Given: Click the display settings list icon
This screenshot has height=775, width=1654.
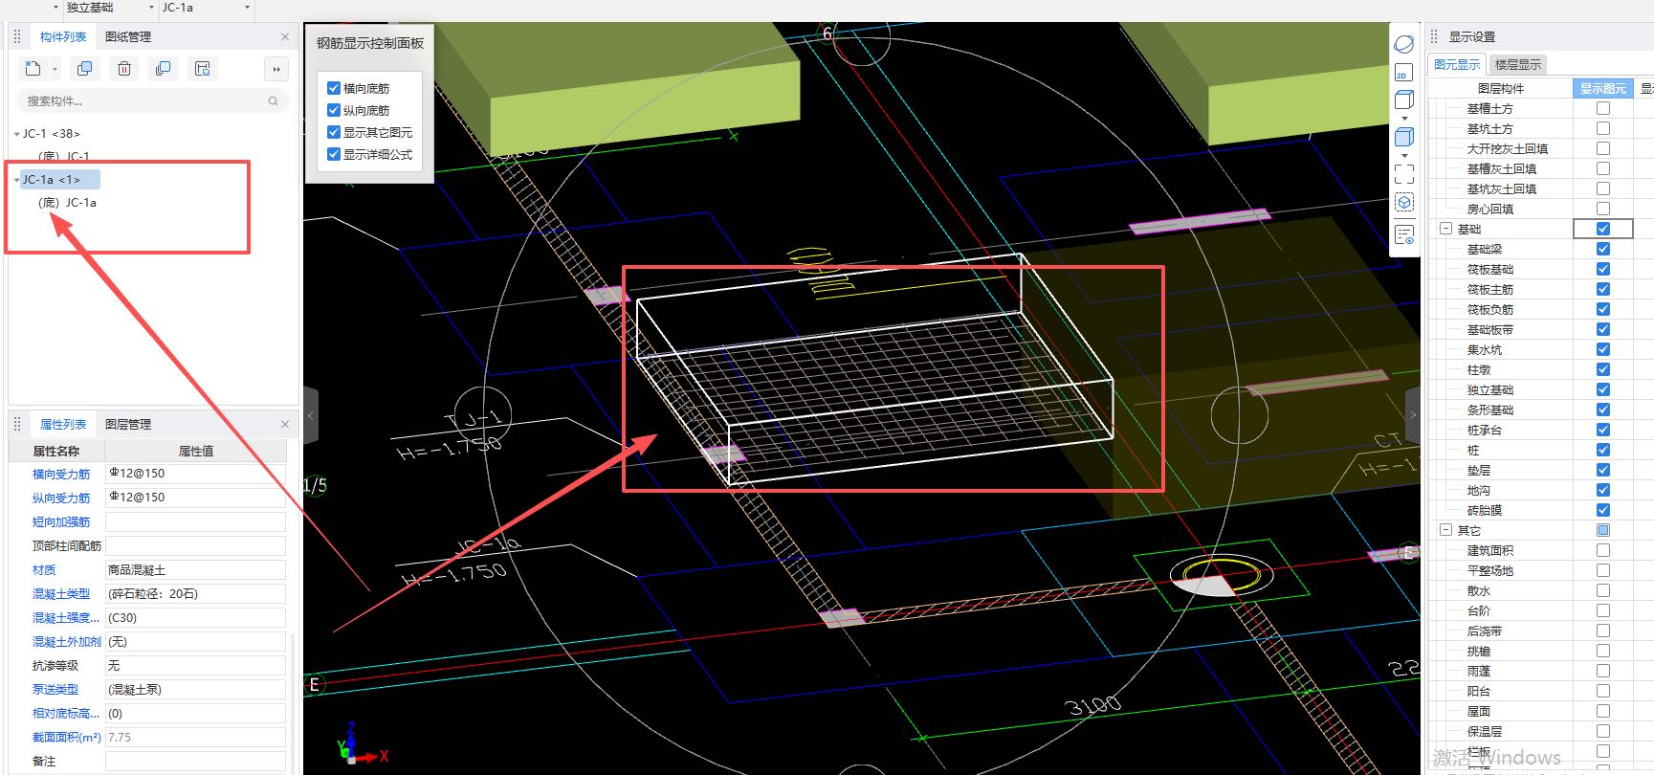Looking at the screenshot, I should (x=1403, y=234).
